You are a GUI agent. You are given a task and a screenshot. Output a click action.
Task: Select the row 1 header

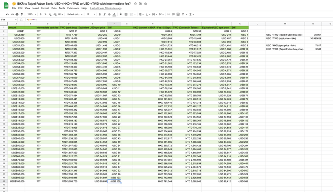coord(4,27)
